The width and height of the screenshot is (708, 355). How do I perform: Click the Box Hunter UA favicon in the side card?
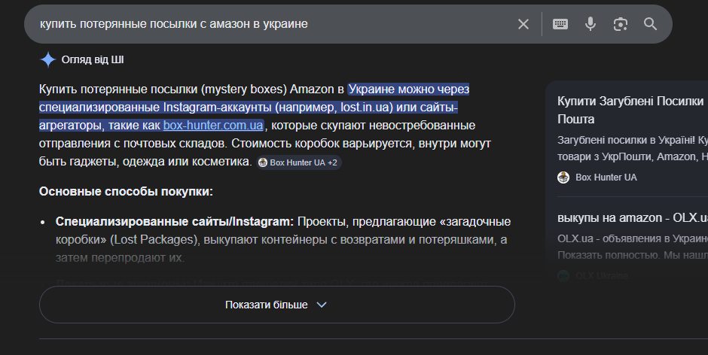[x=563, y=177]
